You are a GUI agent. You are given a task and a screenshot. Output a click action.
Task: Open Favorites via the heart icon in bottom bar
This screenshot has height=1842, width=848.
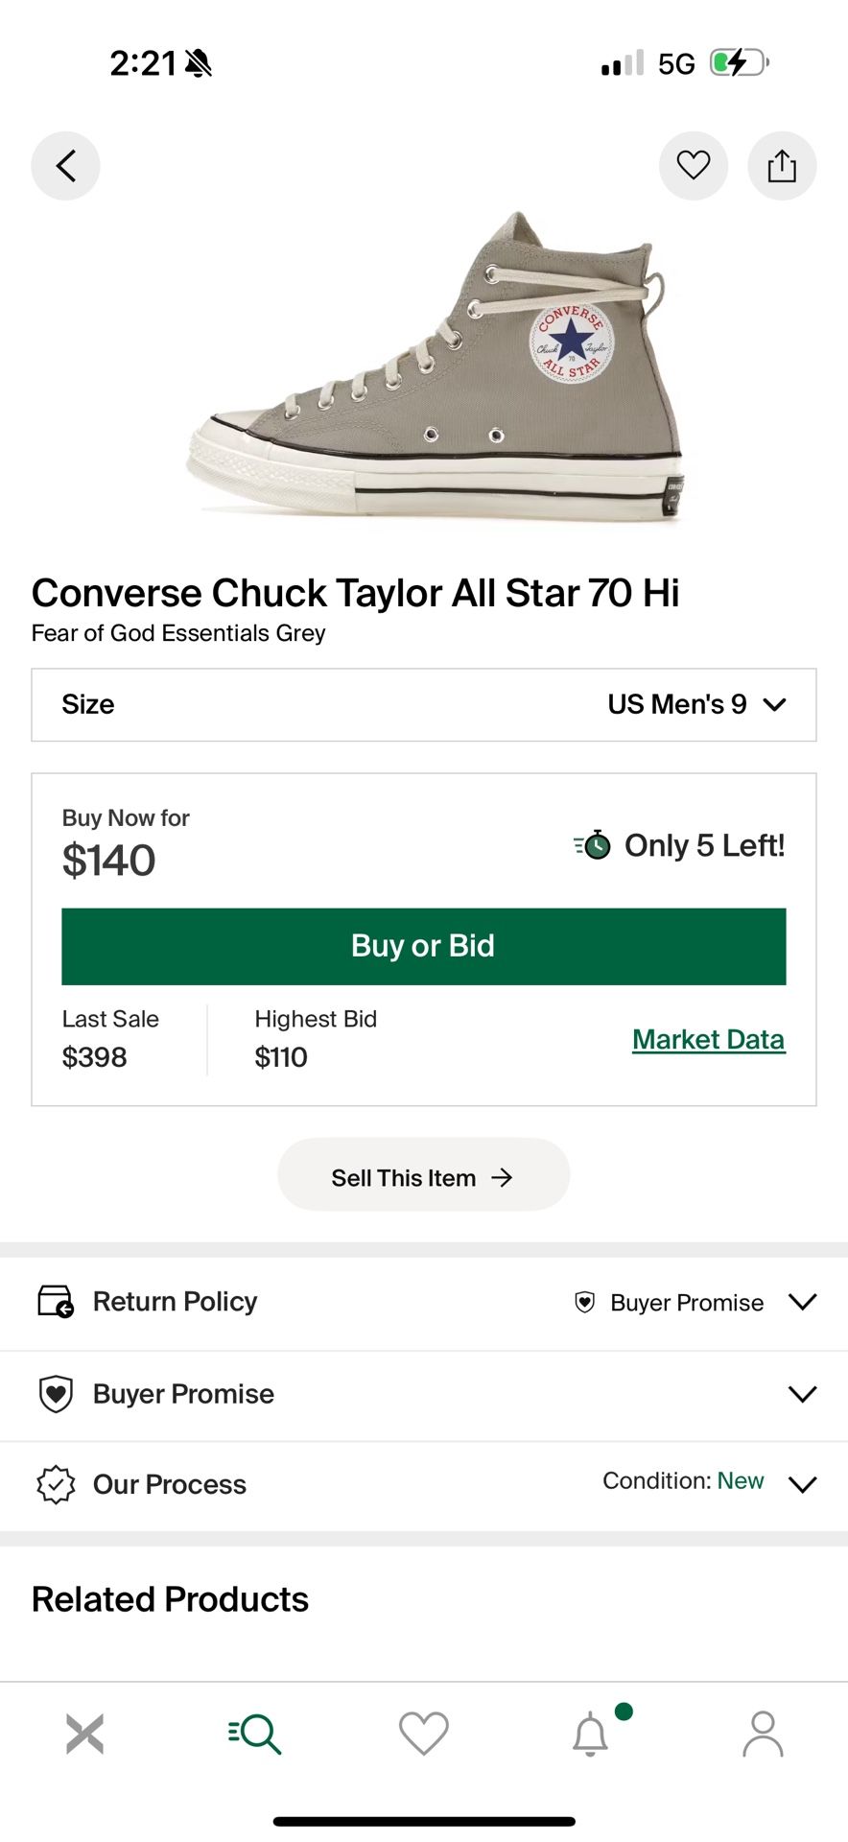pos(423,1734)
